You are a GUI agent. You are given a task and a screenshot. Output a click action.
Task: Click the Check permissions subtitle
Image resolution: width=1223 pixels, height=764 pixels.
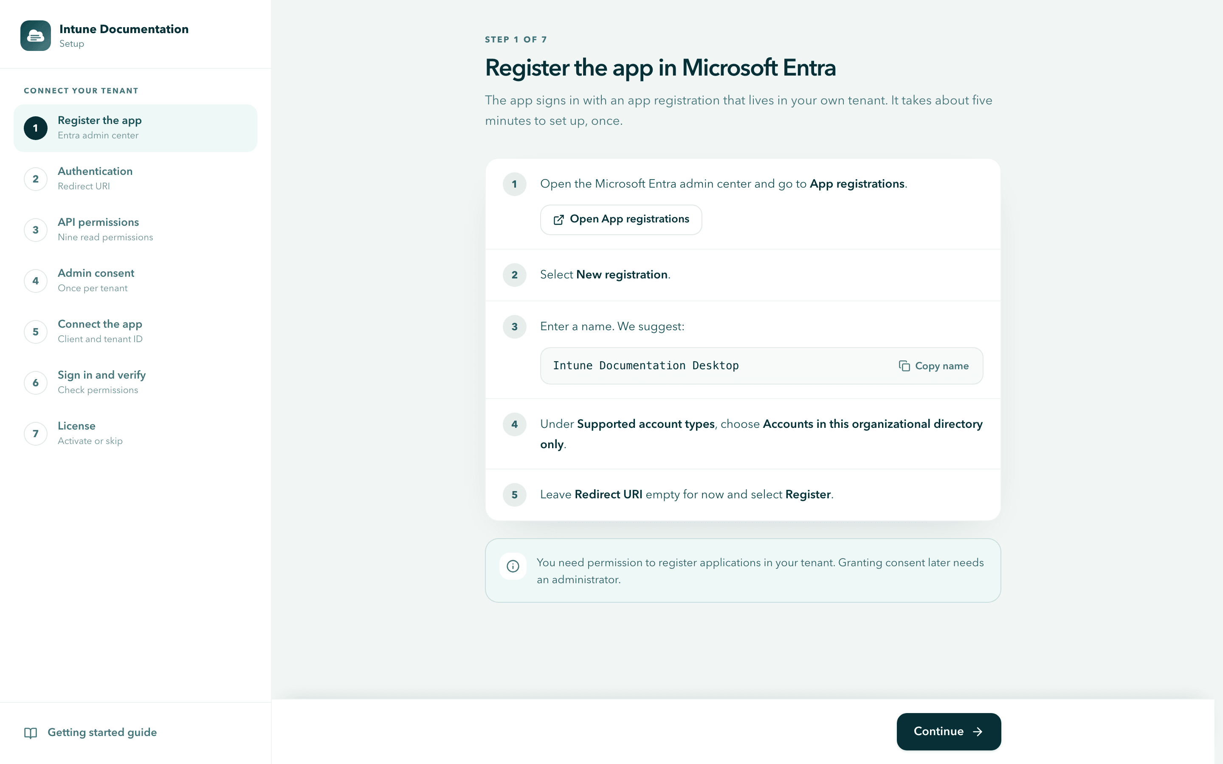[x=98, y=390]
